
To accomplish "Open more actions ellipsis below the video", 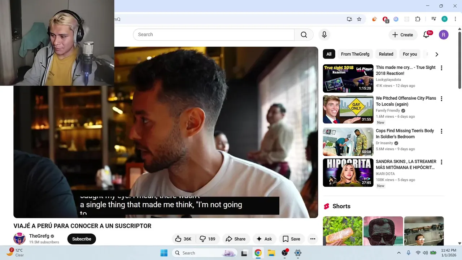I will [x=313, y=239].
